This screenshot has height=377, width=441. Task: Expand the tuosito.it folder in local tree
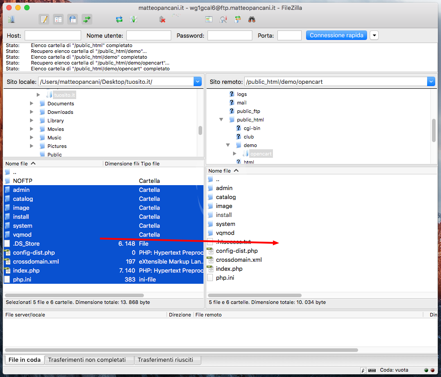click(38, 95)
